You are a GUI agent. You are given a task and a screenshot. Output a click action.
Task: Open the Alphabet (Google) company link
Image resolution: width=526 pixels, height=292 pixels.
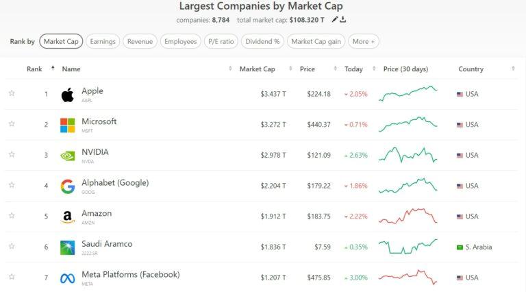pos(115,182)
